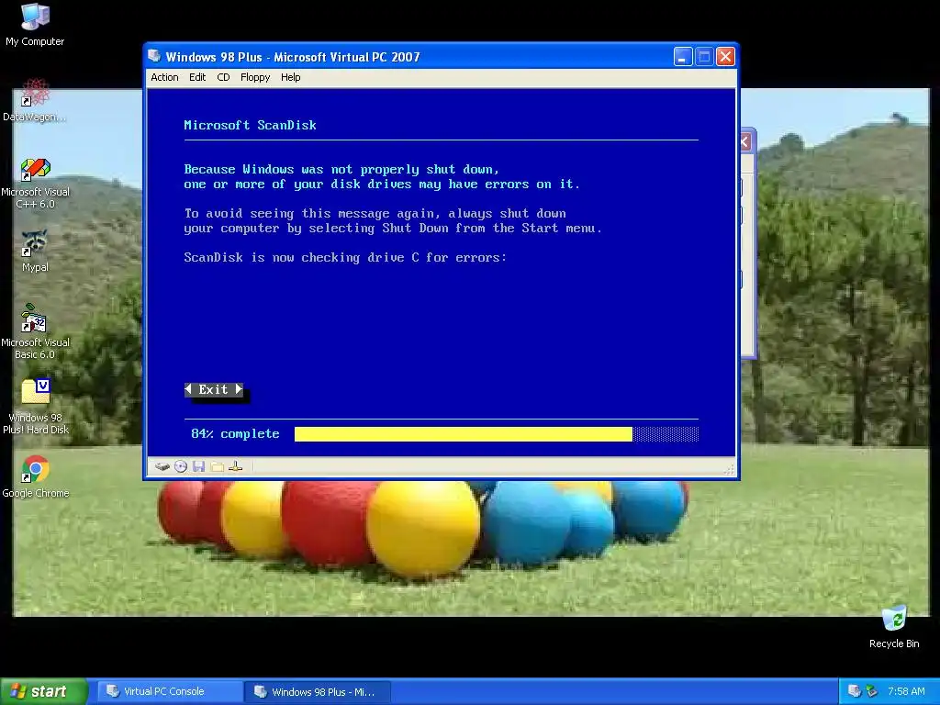Click the CD drive icon in status bar
940x705 pixels.
tap(181, 466)
